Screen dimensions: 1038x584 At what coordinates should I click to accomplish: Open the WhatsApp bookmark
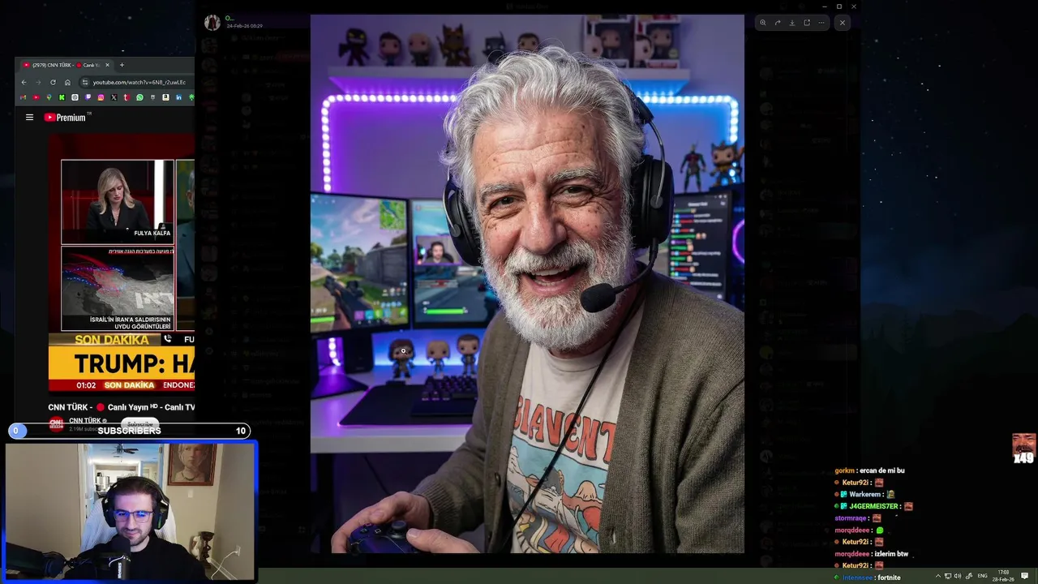point(139,97)
